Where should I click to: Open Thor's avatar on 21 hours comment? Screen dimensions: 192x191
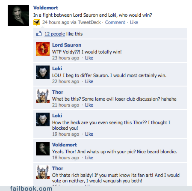click(43, 96)
